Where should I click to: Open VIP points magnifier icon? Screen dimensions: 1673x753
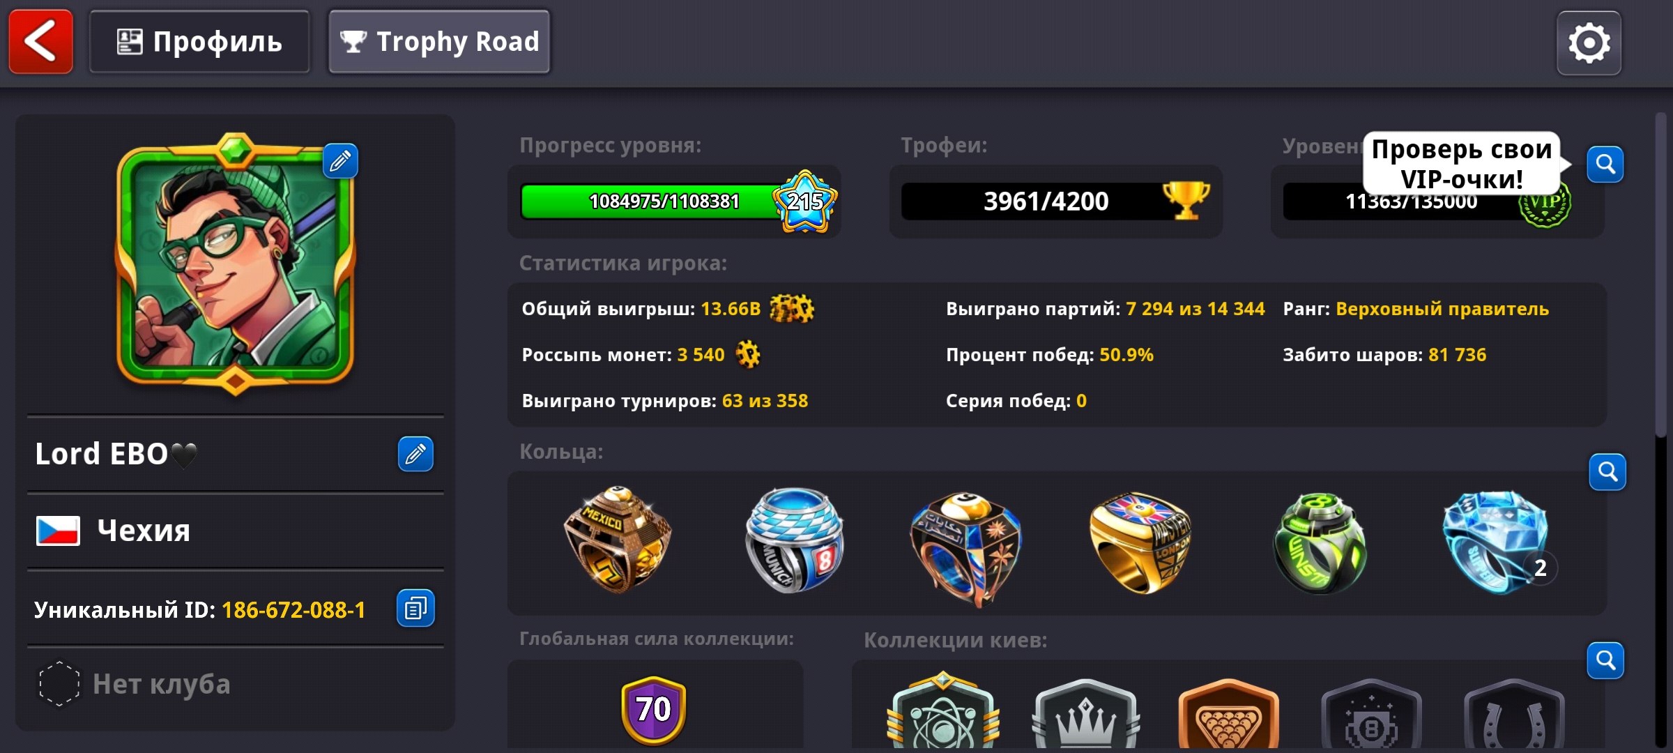pos(1605,165)
